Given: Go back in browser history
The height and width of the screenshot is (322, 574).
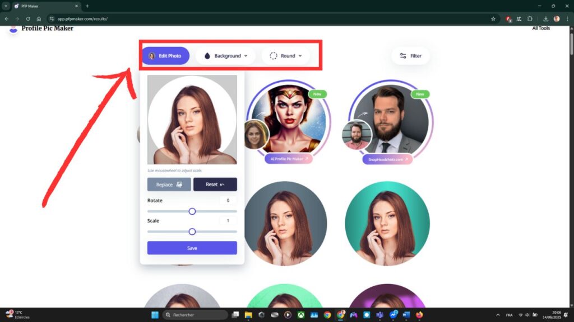Looking at the screenshot, I should (x=7, y=18).
